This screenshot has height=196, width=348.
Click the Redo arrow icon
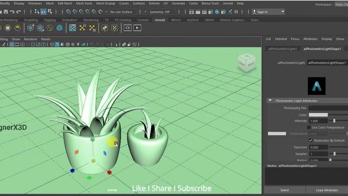tap(18, 12)
